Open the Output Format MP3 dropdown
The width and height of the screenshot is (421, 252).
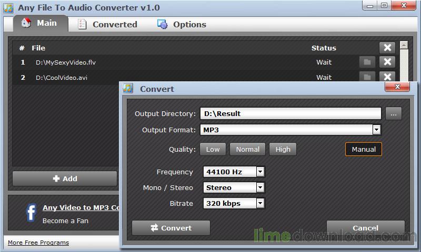(376, 130)
